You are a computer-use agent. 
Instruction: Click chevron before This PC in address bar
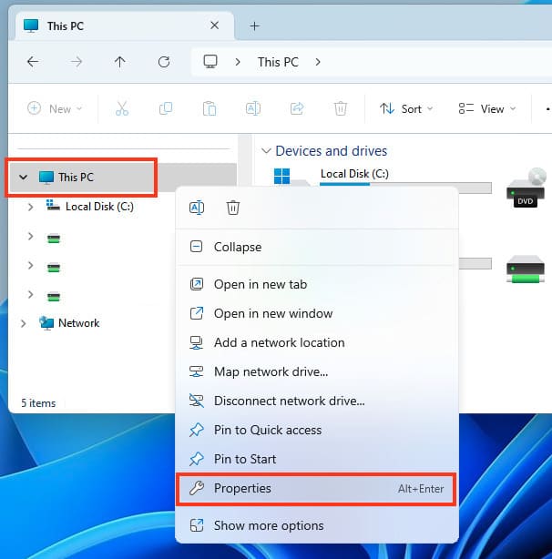click(x=238, y=62)
